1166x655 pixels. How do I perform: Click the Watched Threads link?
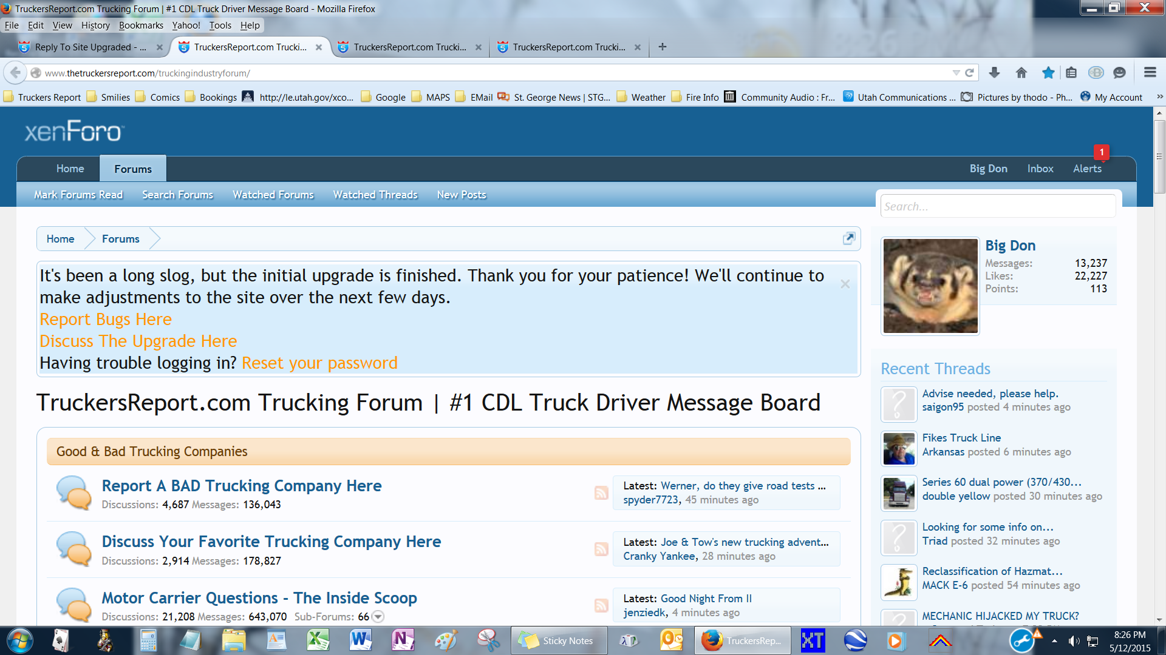[x=375, y=195]
